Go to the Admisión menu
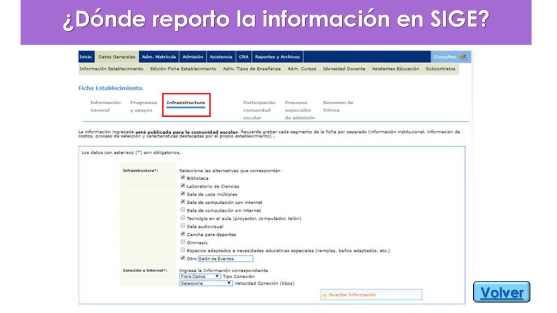 [193, 57]
